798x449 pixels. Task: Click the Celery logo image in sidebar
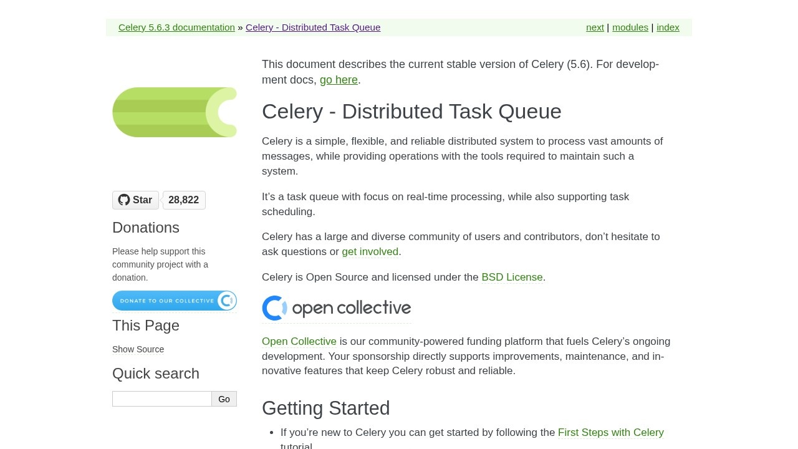175,112
